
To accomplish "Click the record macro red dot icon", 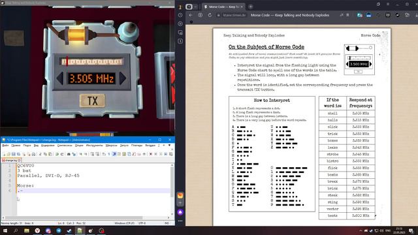I will pos(151,154).
